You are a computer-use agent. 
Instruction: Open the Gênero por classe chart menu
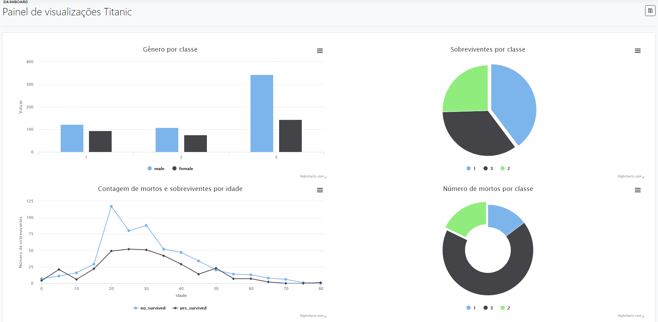[x=320, y=51]
